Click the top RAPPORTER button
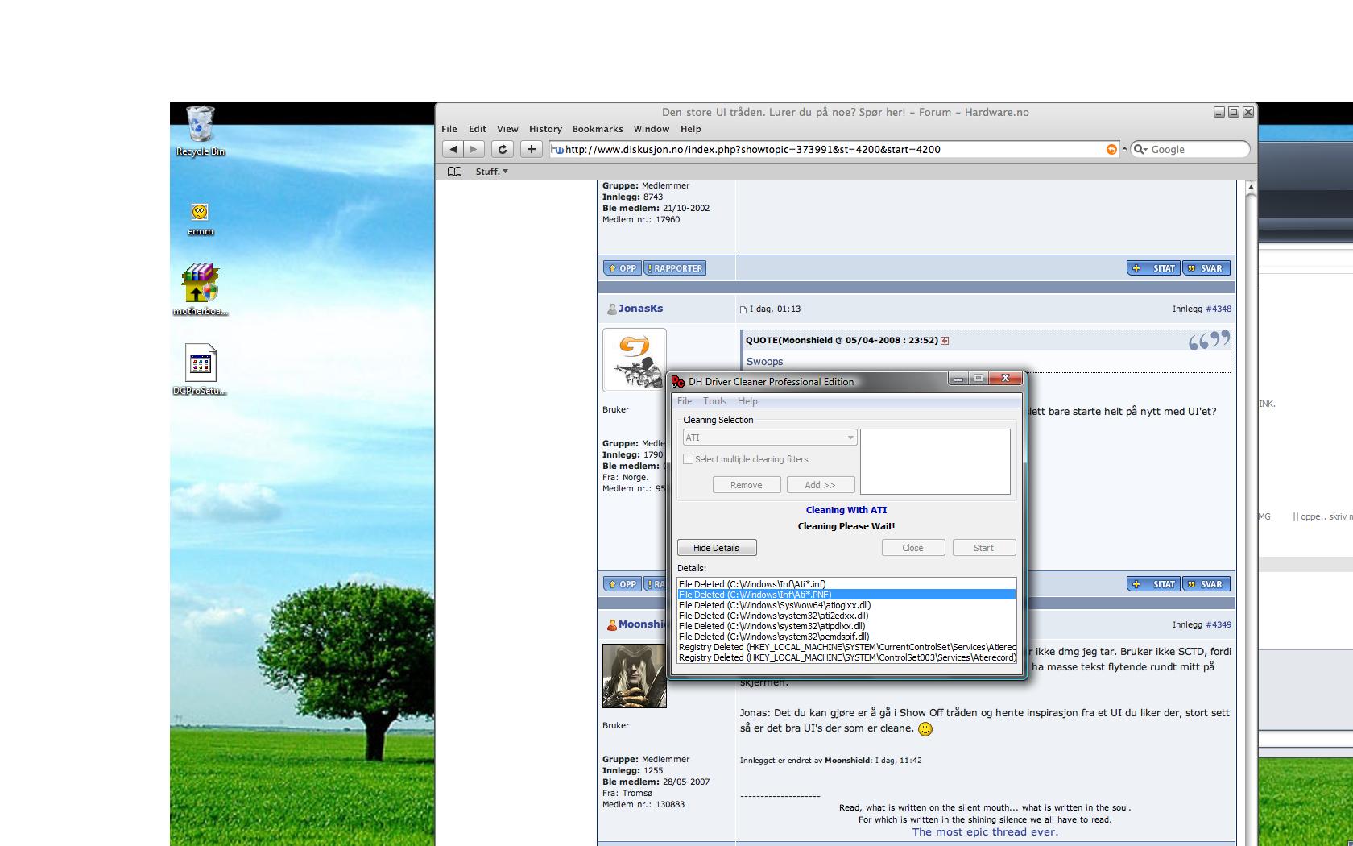Image resolution: width=1353 pixels, height=846 pixels. click(675, 268)
